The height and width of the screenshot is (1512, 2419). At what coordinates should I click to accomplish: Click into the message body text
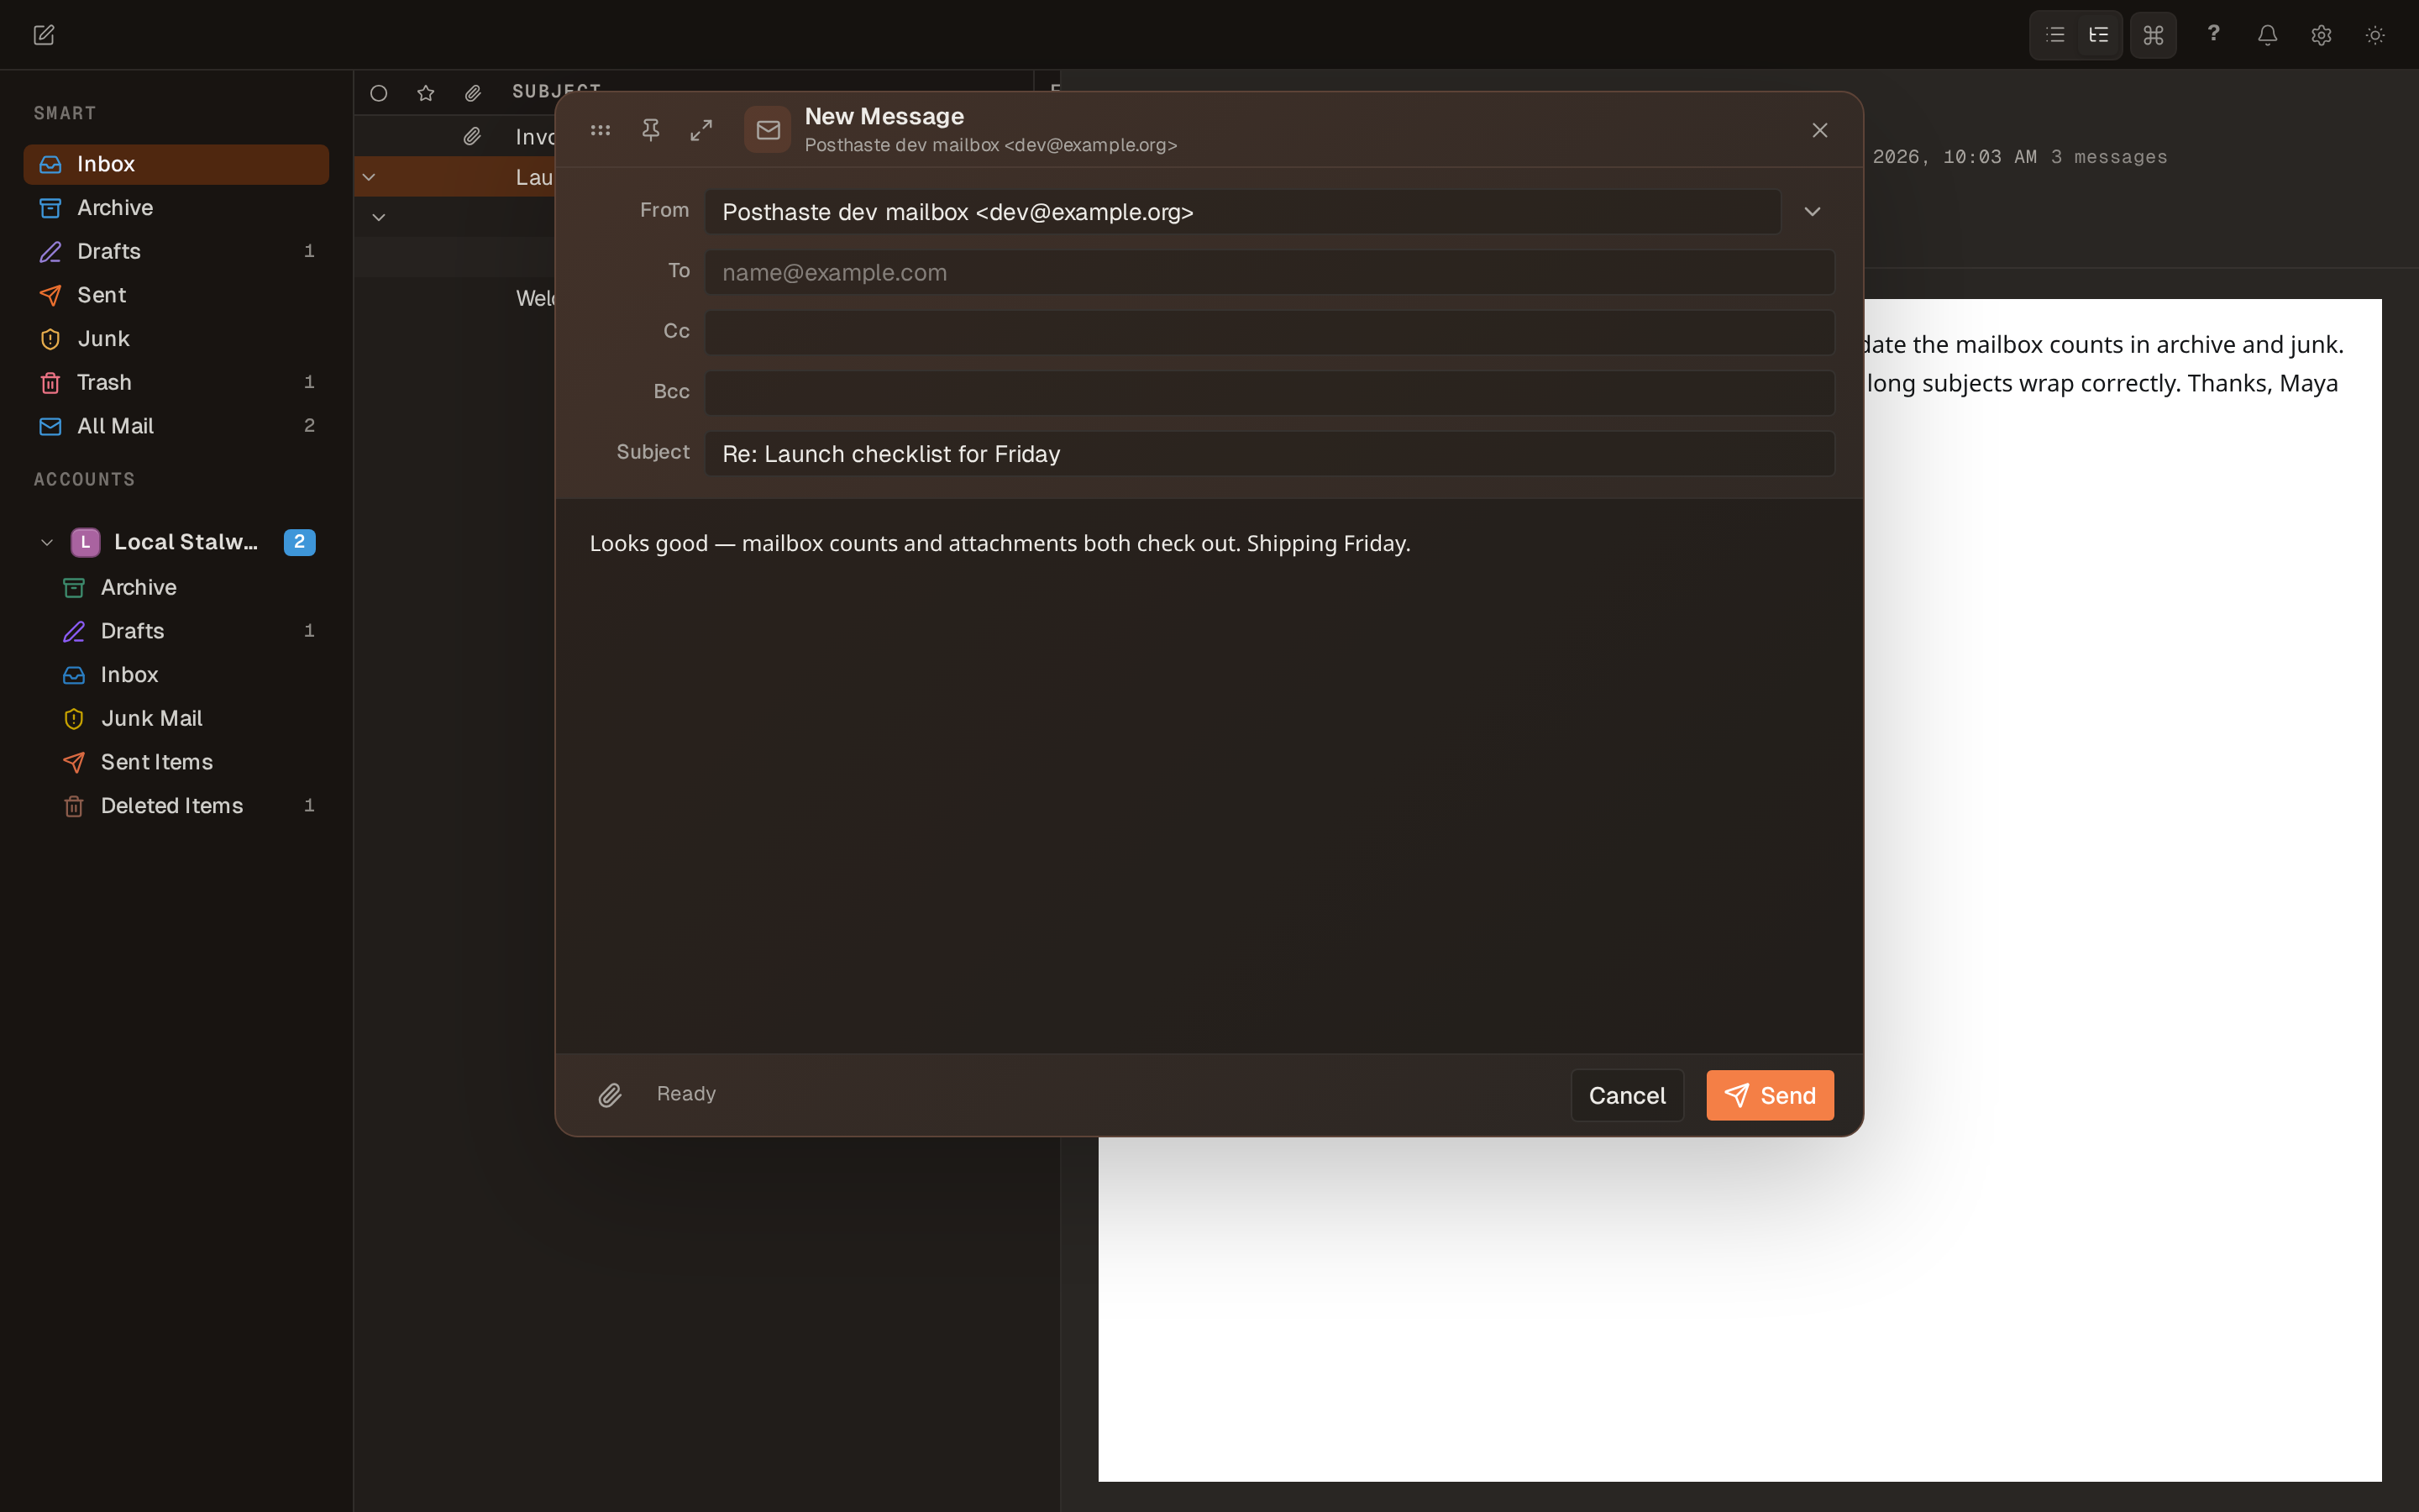[x=1000, y=544]
